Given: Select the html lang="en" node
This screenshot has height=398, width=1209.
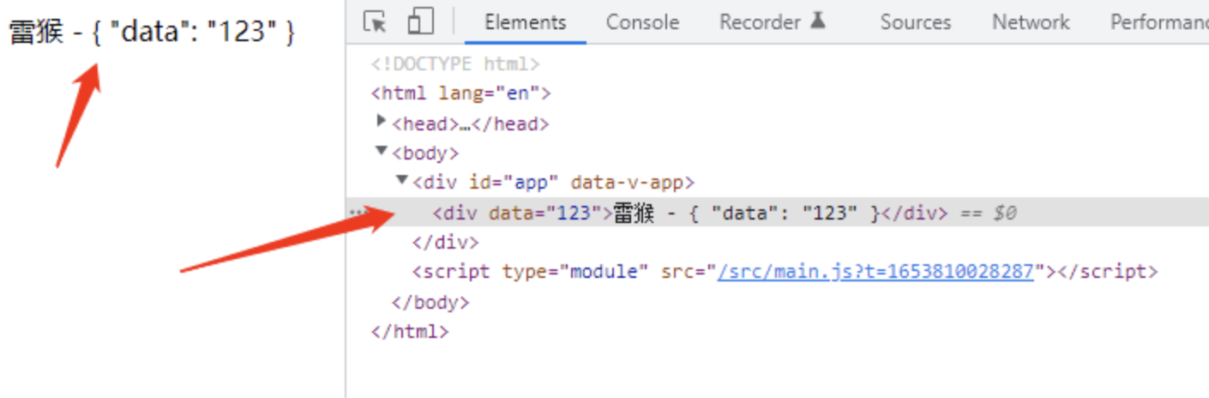Looking at the screenshot, I should point(460,93).
